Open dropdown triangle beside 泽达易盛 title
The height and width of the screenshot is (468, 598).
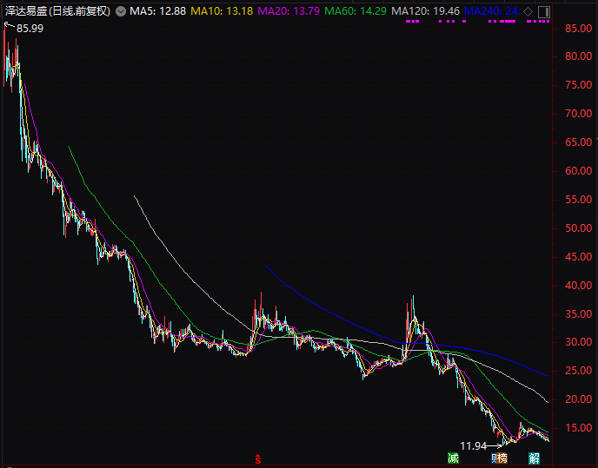(x=121, y=10)
